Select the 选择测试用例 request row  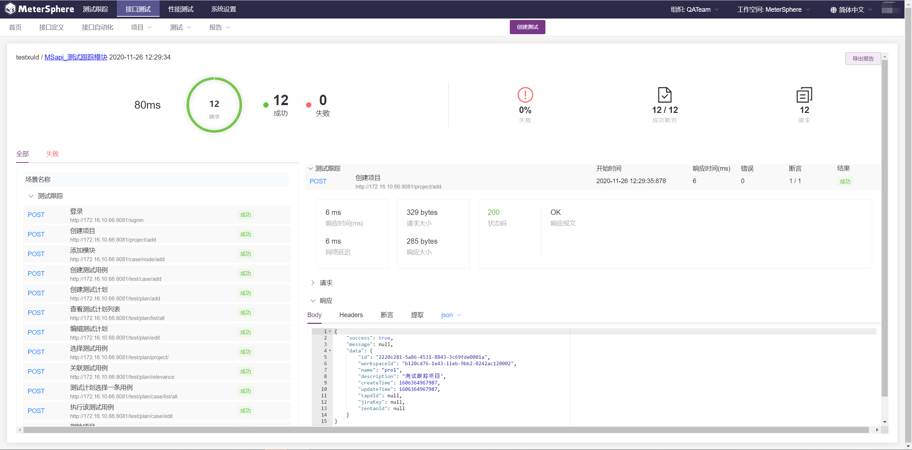coord(157,352)
